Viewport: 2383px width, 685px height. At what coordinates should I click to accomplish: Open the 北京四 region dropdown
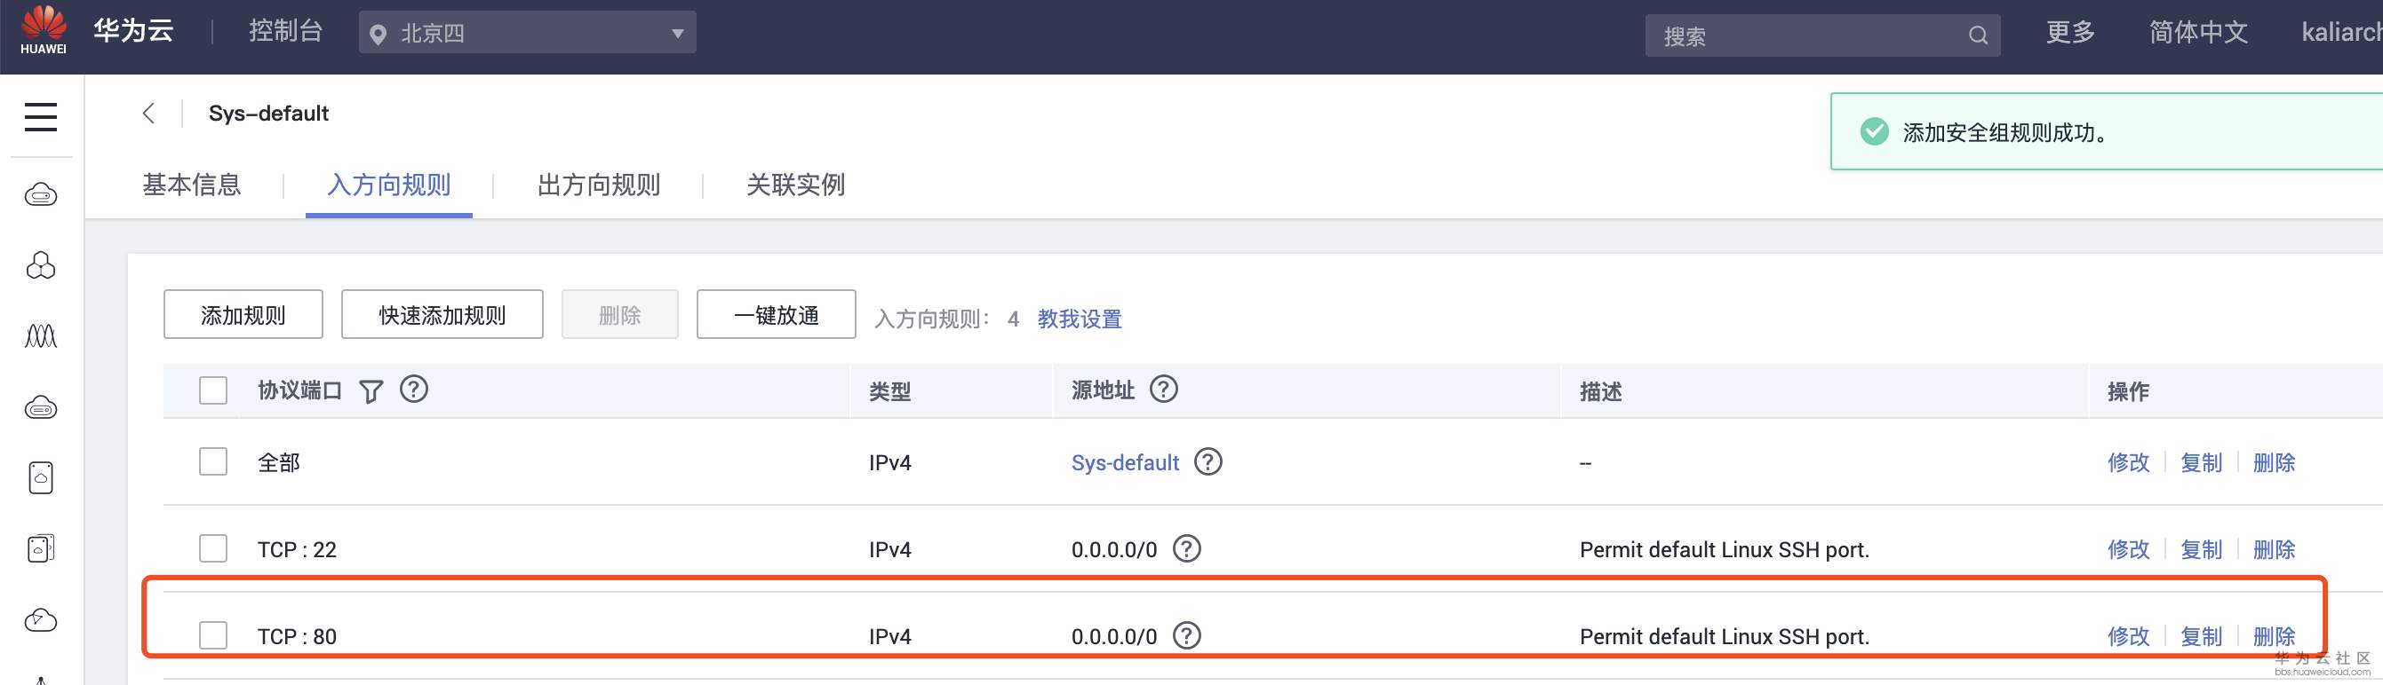pos(527,34)
